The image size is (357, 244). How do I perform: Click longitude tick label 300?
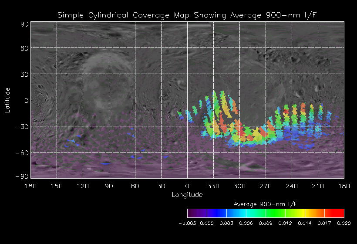point(239,186)
